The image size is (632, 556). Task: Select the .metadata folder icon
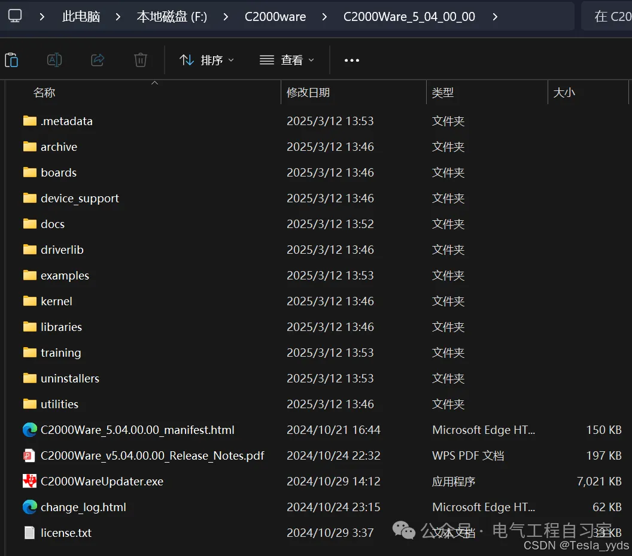(x=30, y=120)
